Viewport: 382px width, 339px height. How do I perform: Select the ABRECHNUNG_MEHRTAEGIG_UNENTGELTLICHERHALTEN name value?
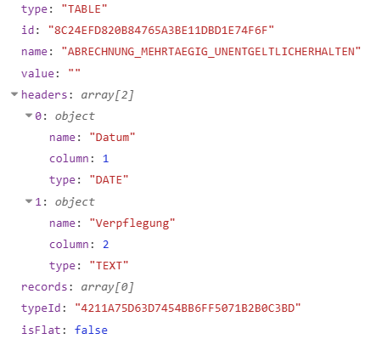pyautogui.click(x=211, y=52)
